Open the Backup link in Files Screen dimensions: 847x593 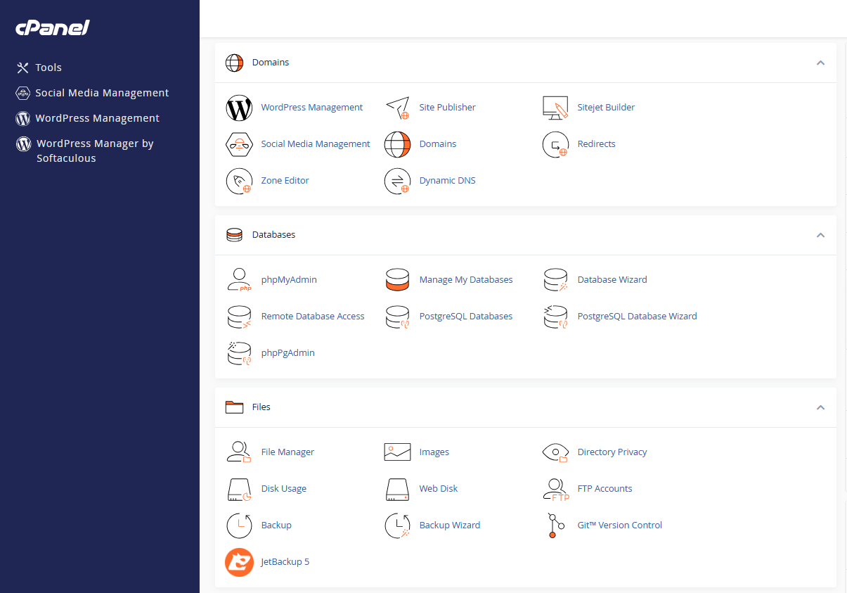tap(276, 525)
